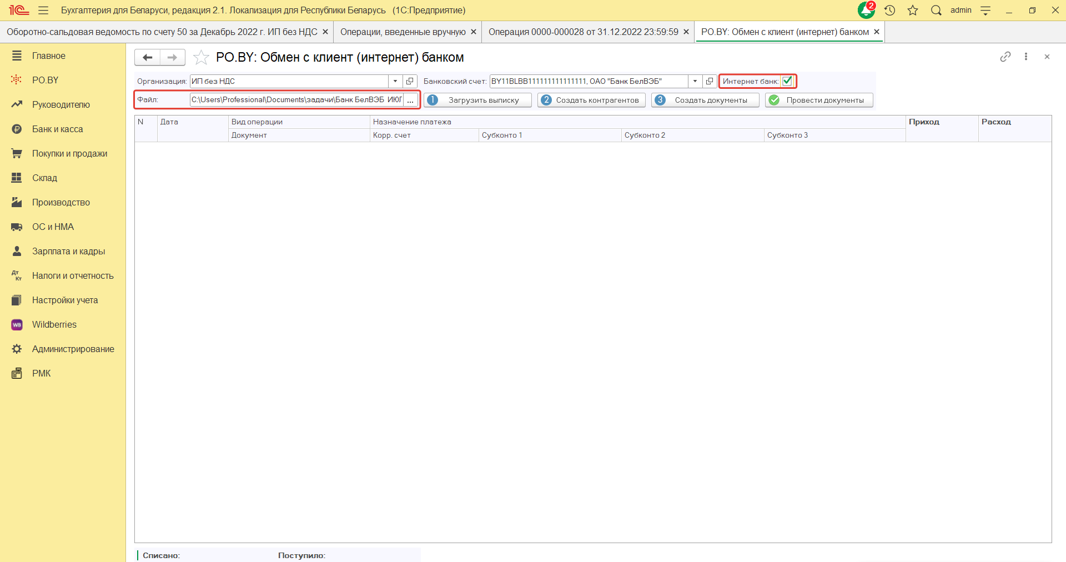Click the Документ column header
Screen dimensions: 1066x562
coord(299,136)
